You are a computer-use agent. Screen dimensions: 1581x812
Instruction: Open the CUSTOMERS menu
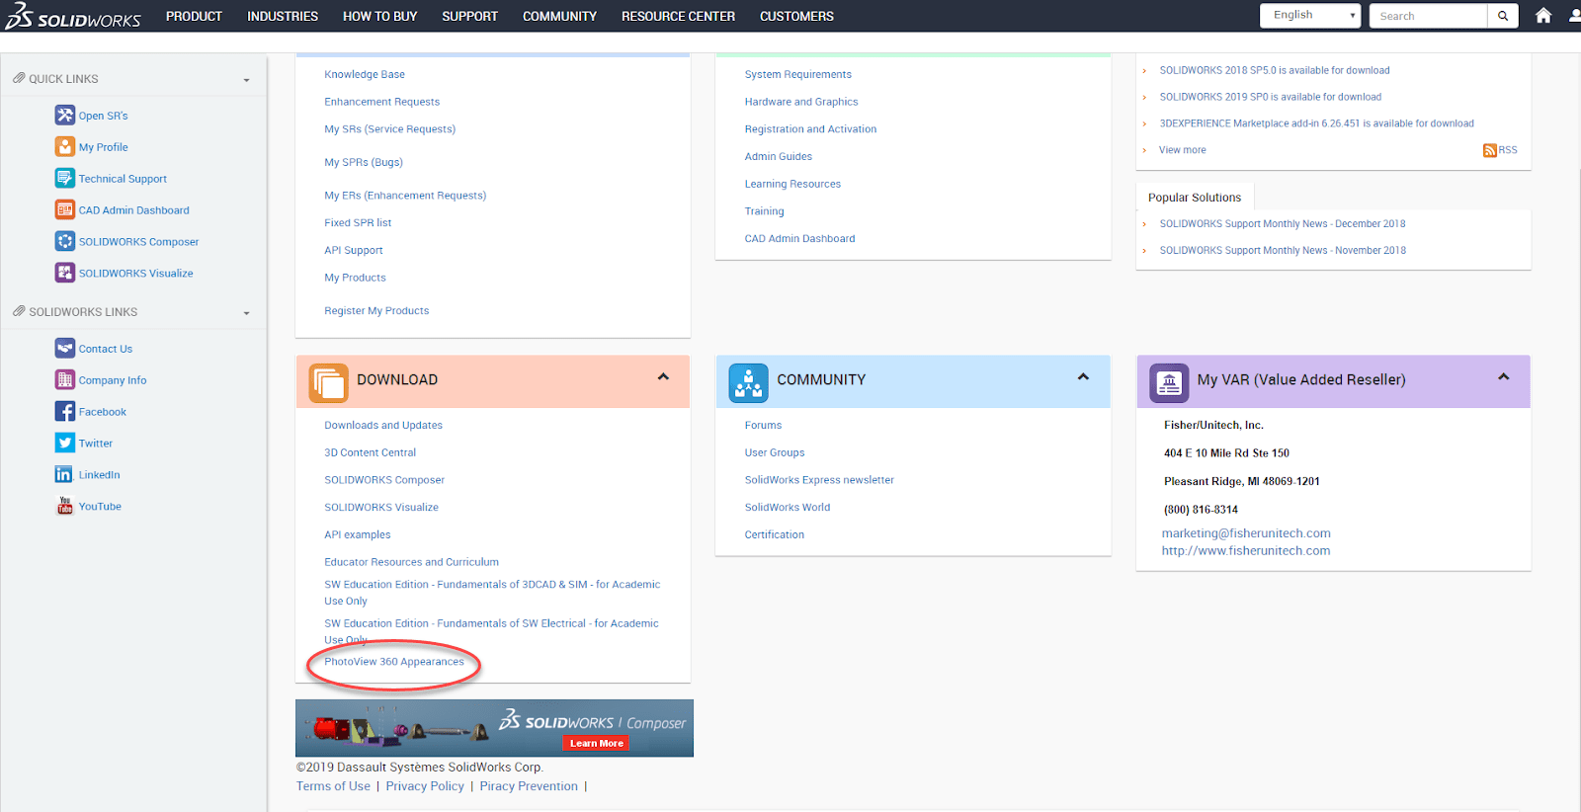pos(796,16)
